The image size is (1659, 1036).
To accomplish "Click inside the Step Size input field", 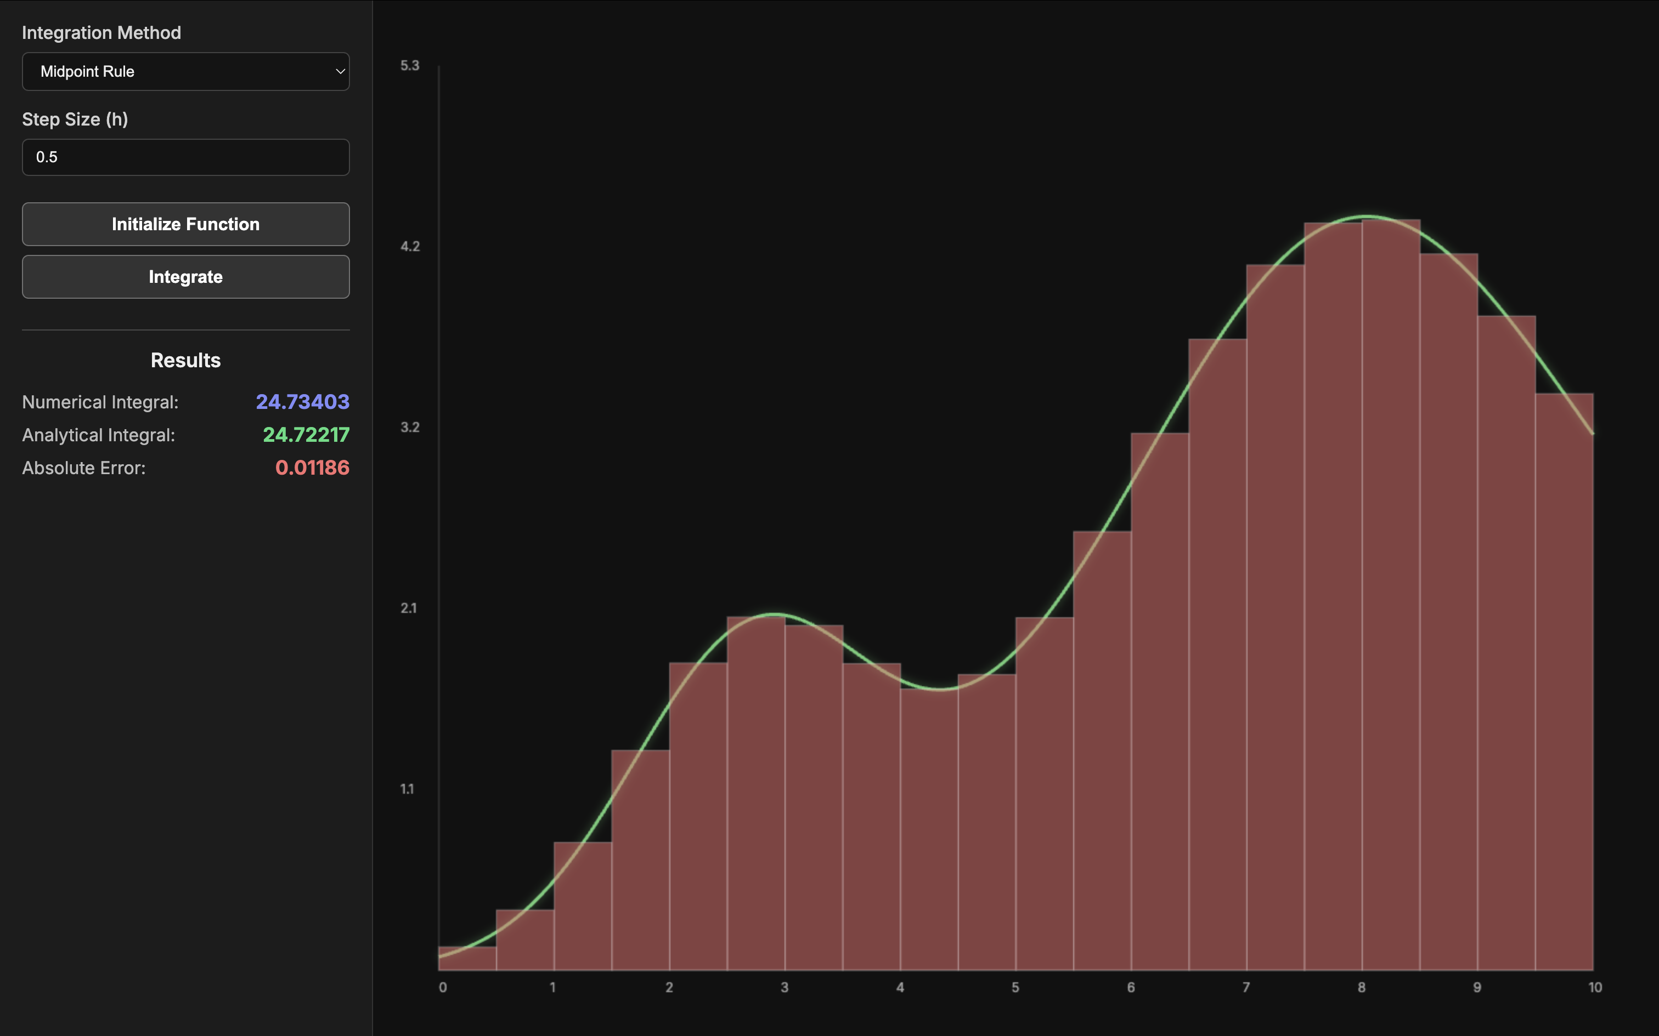I will click(x=185, y=157).
